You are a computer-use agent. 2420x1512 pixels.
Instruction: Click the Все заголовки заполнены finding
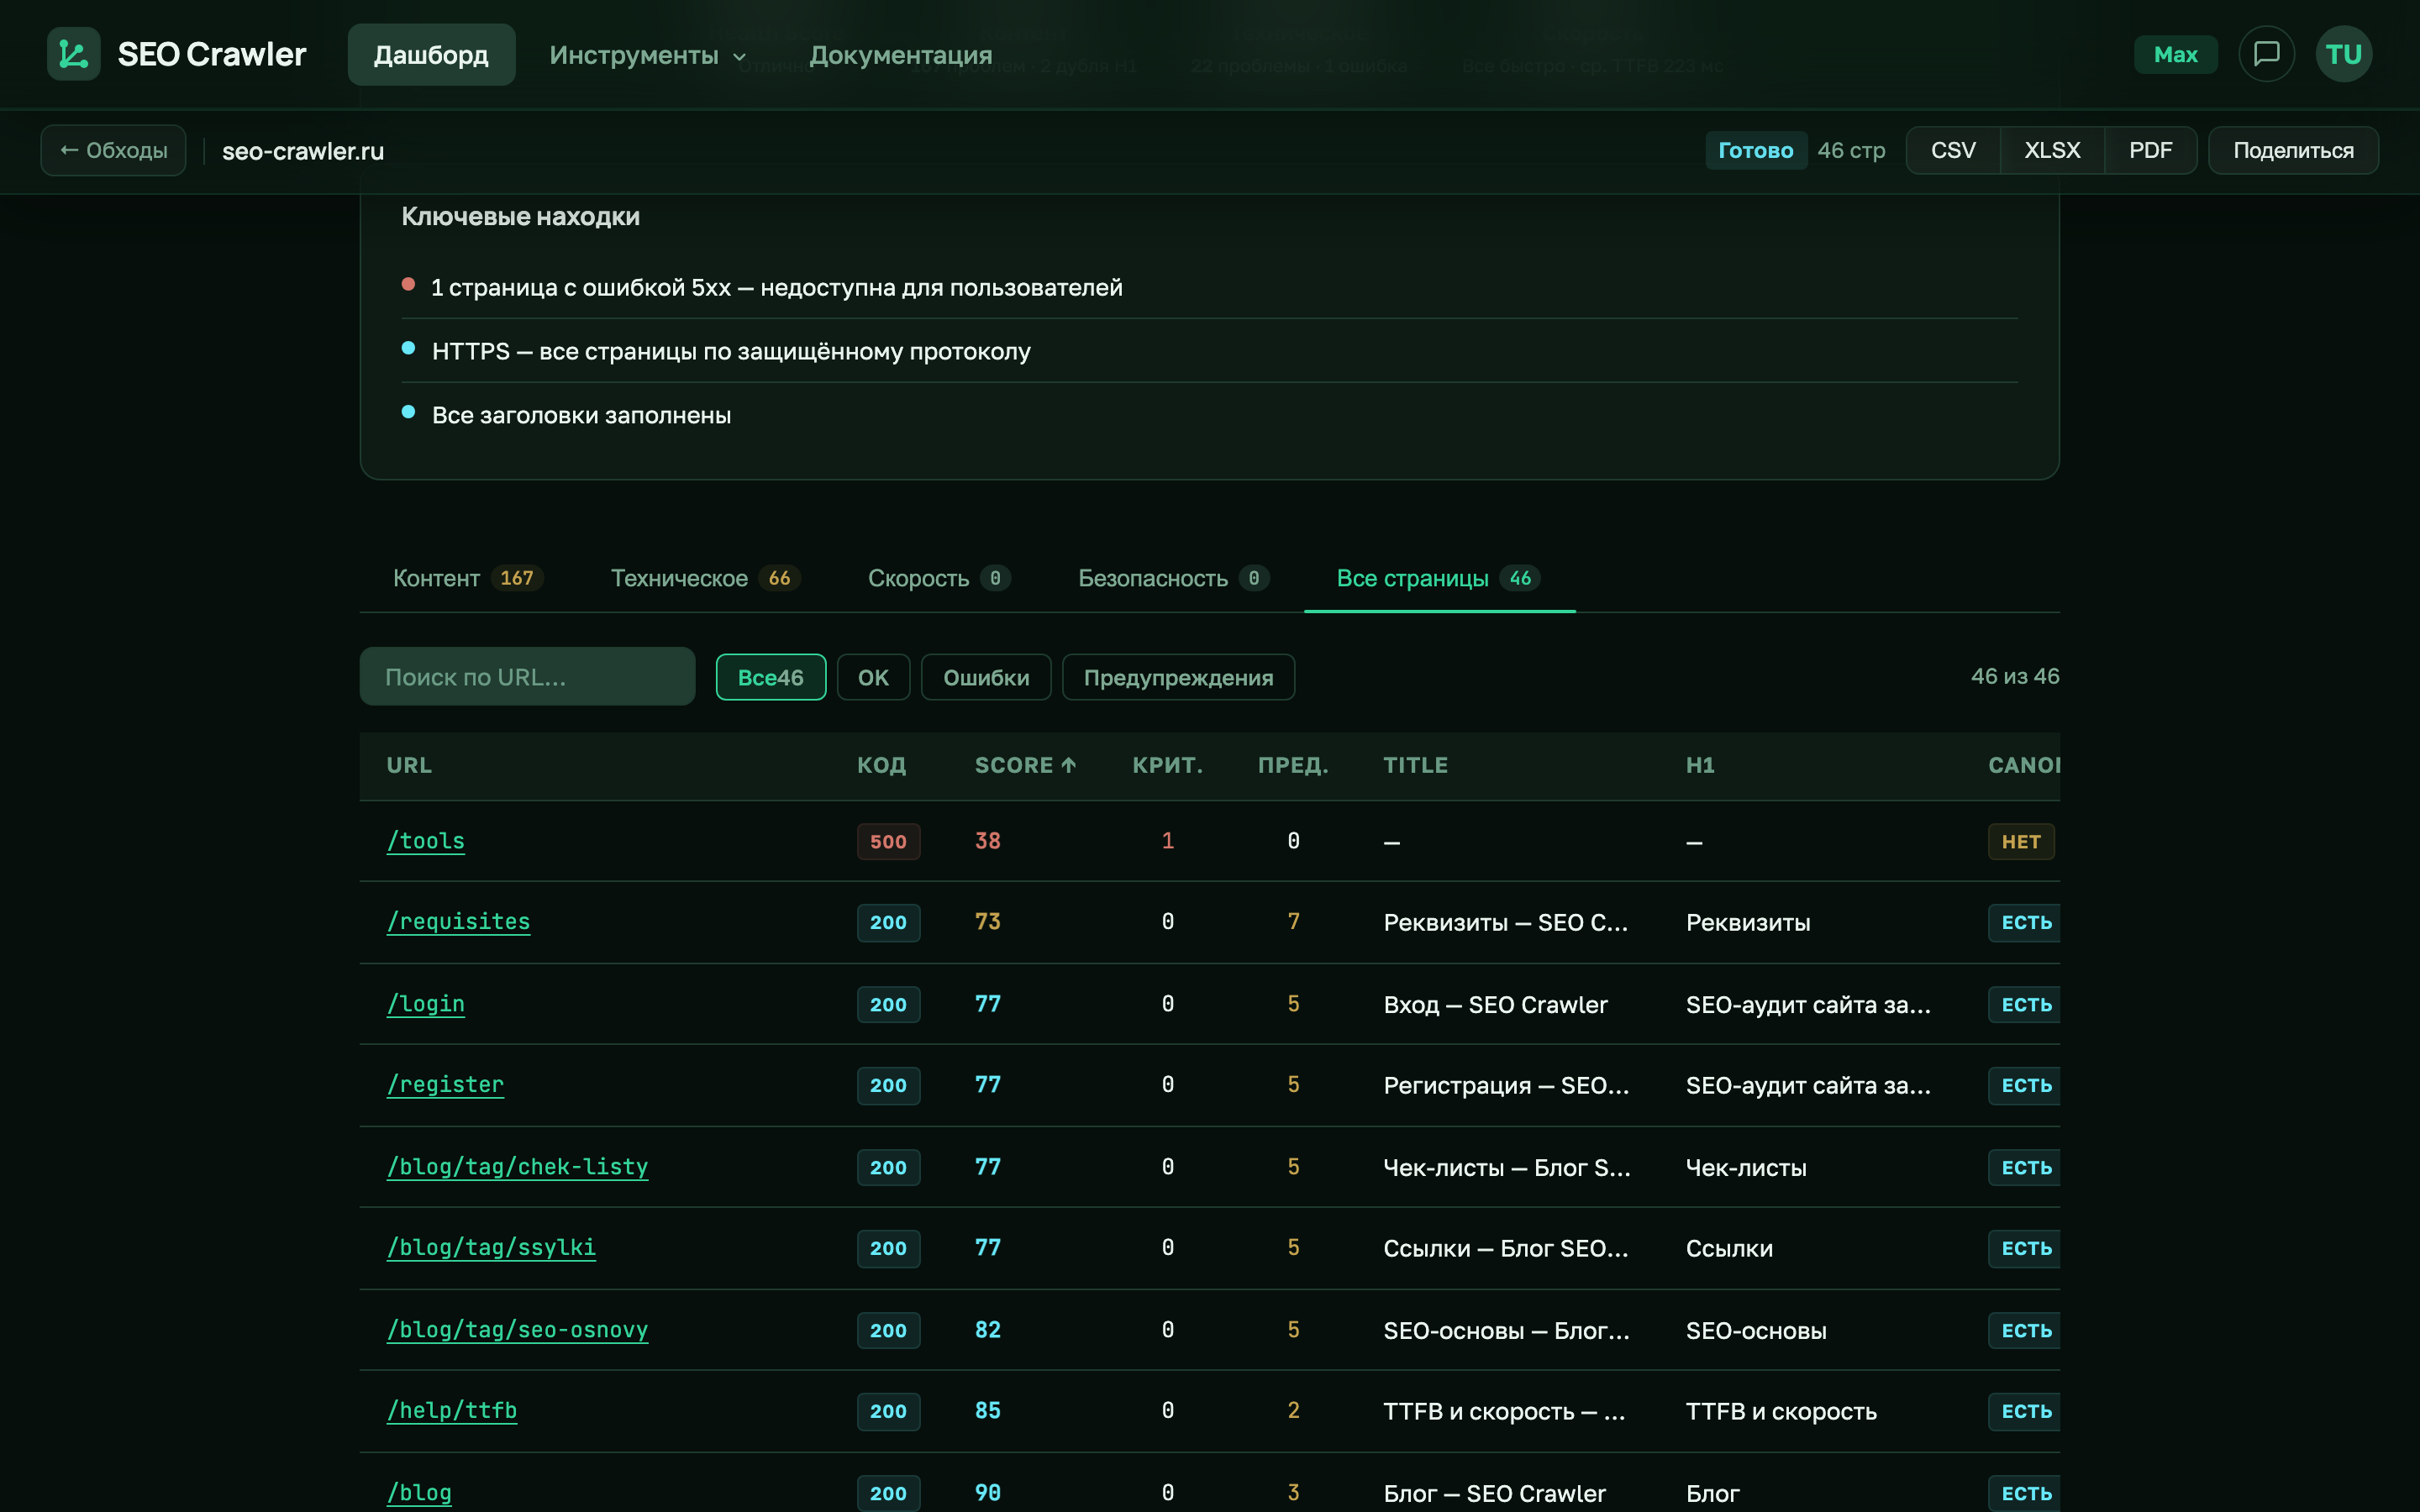581,416
